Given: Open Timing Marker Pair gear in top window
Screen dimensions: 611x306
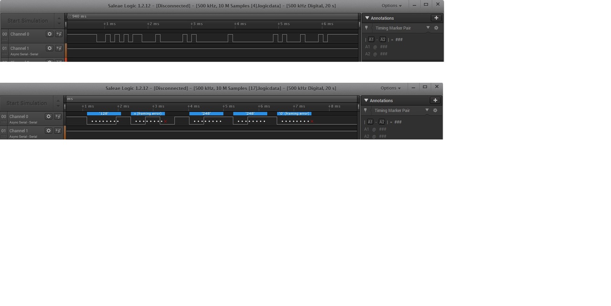Looking at the screenshot, I should [436, 28].
